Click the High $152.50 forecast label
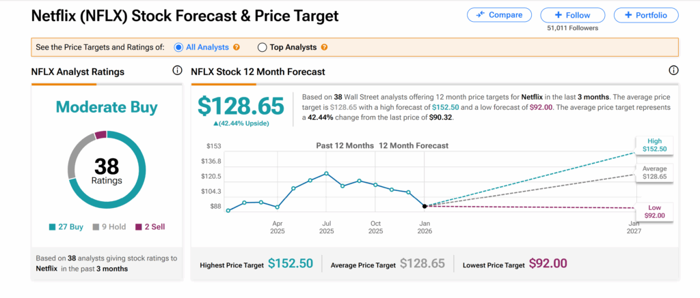The width and height of the screenshot is (700, 298). tap(653, 145)
